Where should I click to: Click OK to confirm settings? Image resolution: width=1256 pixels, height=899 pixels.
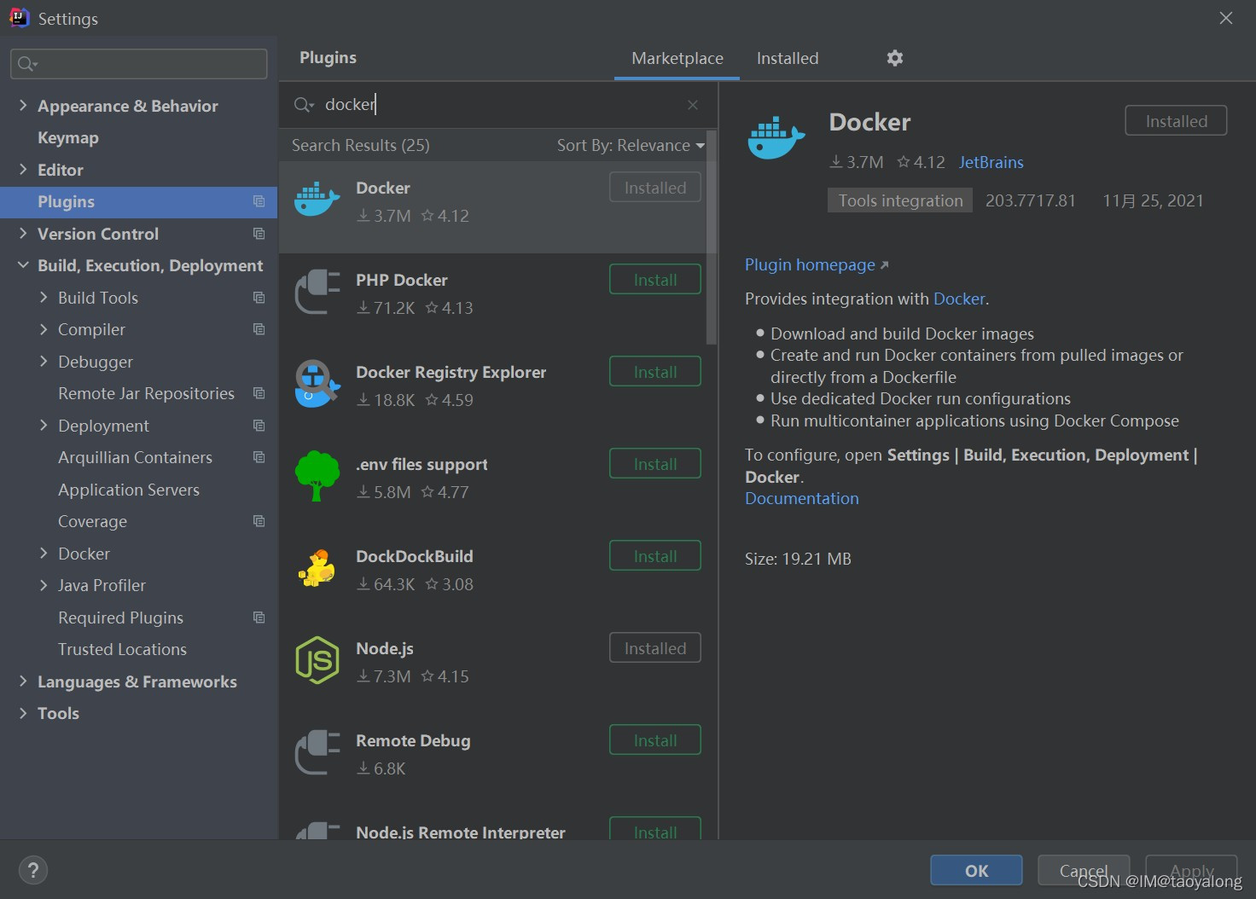(976, 871)
